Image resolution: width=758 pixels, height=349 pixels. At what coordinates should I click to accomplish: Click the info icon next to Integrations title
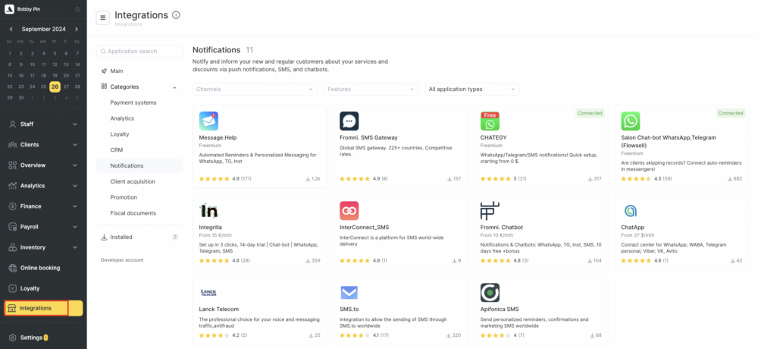pyautogui.click(x=176, y=15)
